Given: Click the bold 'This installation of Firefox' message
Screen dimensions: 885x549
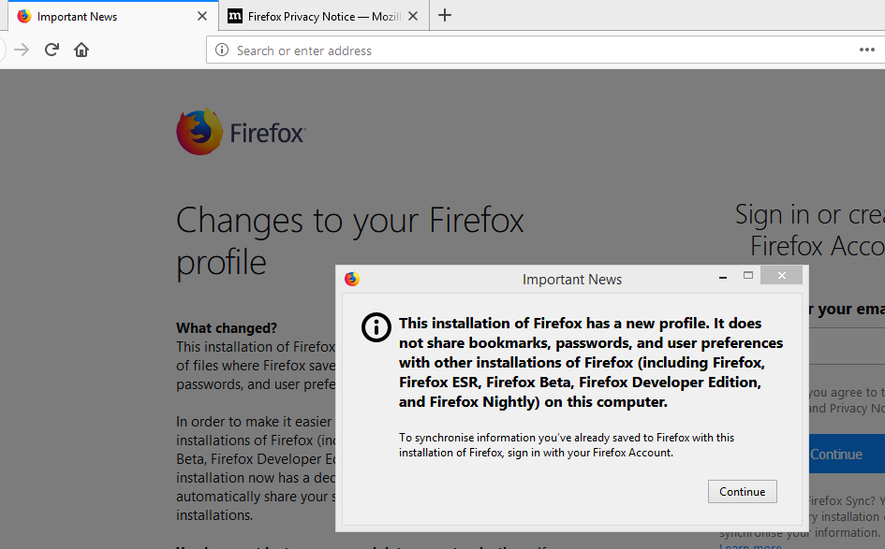Looking at the screenshot, I should 591,363.
